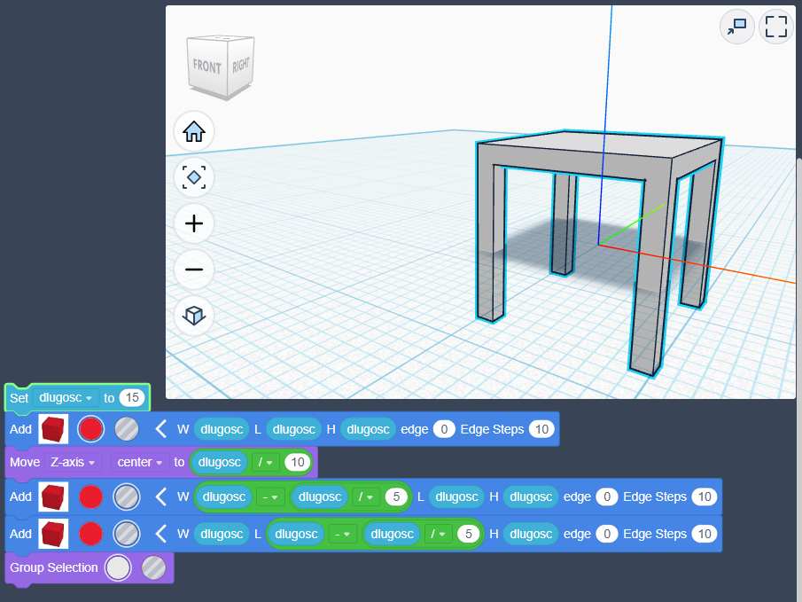Click the FRONT face of view cube

[x=207, y=66]
